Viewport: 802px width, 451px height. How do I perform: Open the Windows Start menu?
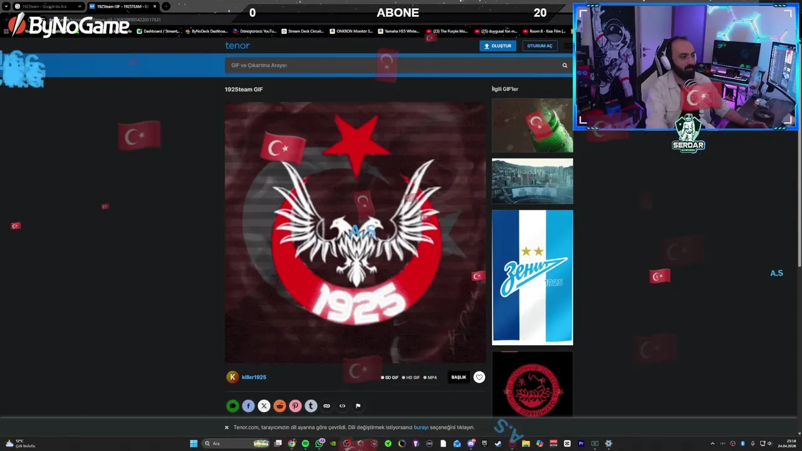click(x=193, y=443)
